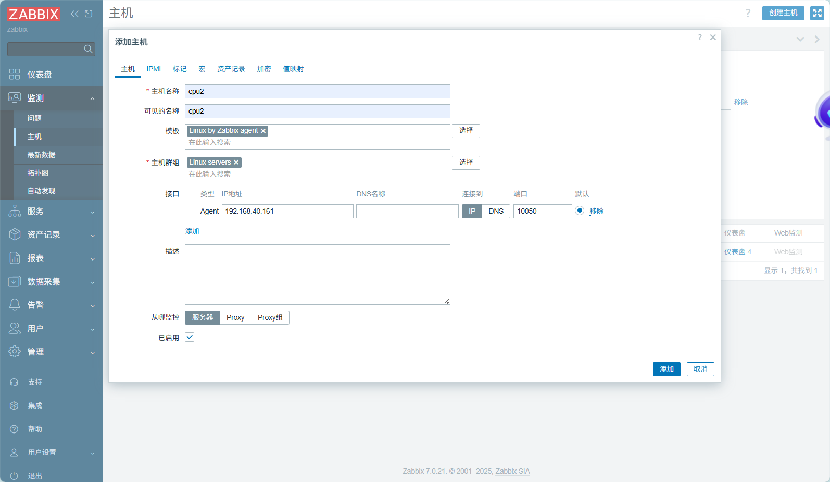
Task: Expand the 服务 menu chevron
Action: pos(93,212)
